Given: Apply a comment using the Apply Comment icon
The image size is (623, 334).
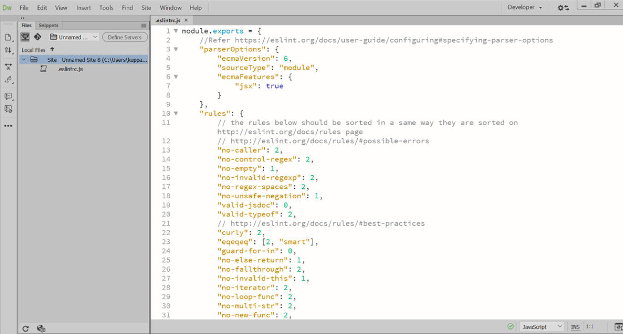Looking at the screenshot, I should point(8,96).
